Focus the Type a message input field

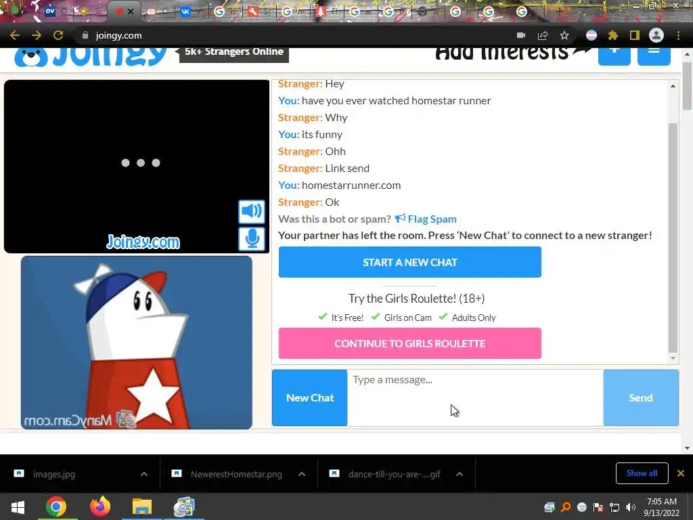pos(475,397)
